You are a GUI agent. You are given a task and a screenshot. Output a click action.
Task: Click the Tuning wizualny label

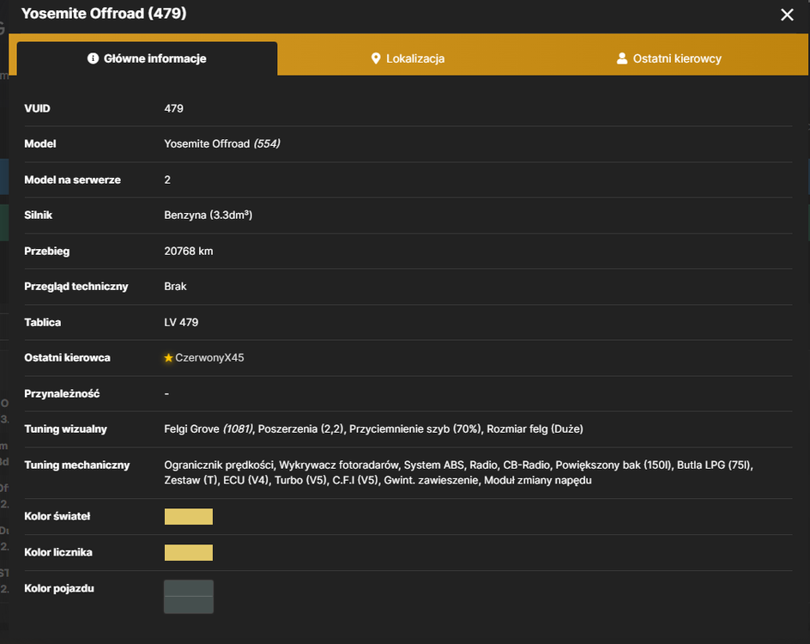point(65,429)
